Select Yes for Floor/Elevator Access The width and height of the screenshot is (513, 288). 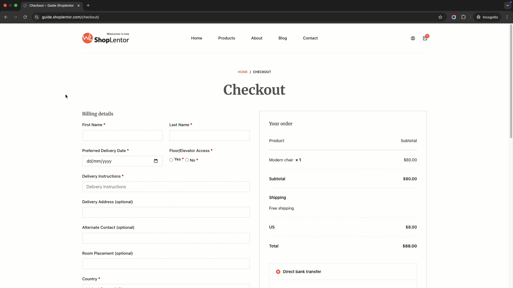coord(171,160)
